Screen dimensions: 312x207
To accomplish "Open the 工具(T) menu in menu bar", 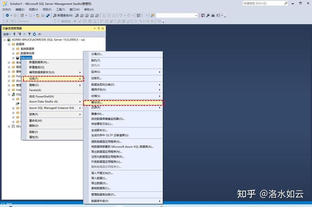I will click(x=60, y=9).
